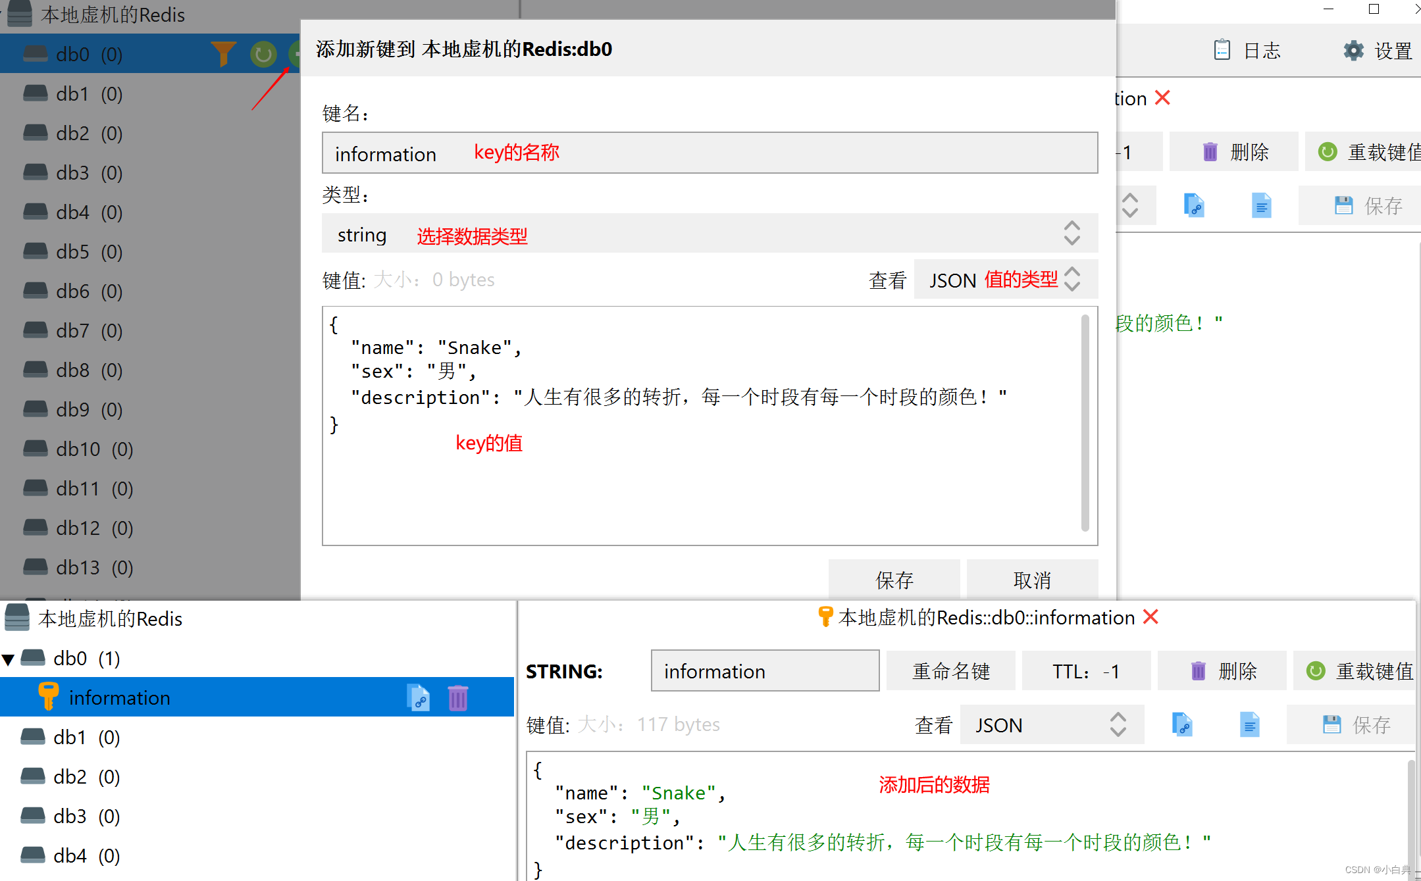Click 重命名键 button for information key
This screenshot has width=1421, height=881.
[949, 670]
